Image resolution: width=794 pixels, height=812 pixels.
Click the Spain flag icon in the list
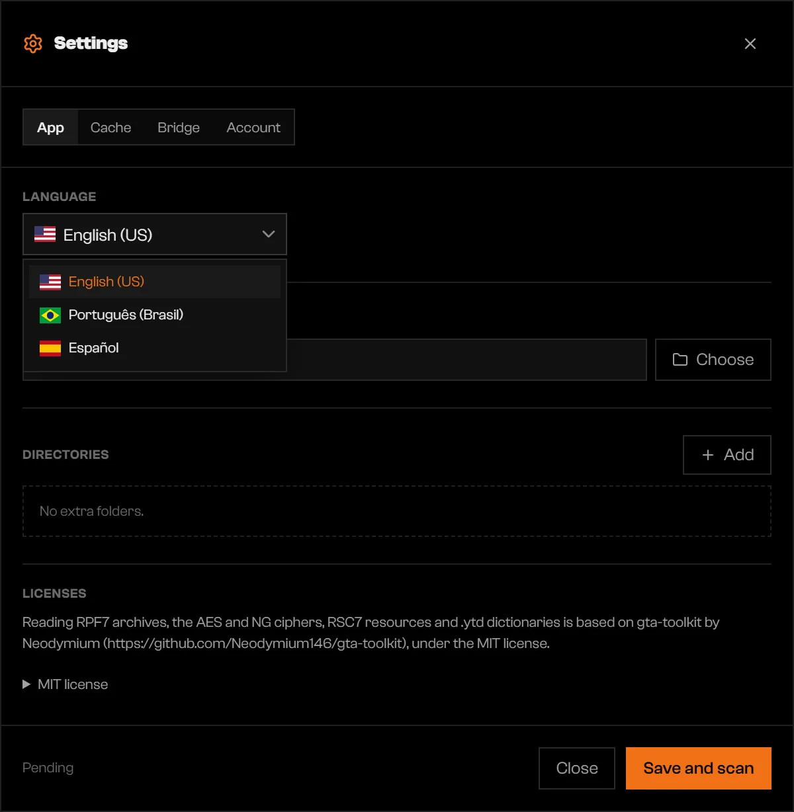(50, 348)
